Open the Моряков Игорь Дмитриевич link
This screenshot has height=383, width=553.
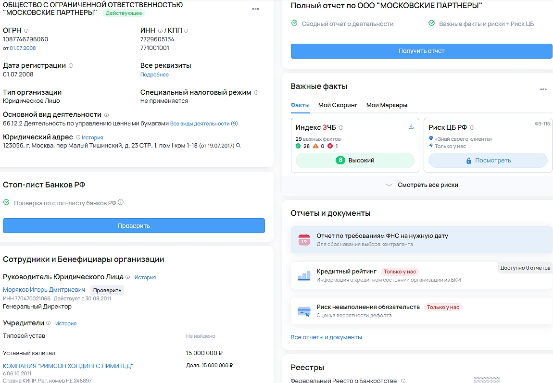(44, 290)
